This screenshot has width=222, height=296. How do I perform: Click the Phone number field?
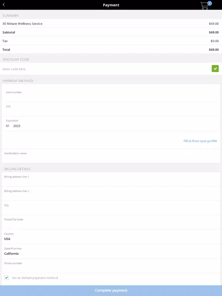(x=111, y=266)
